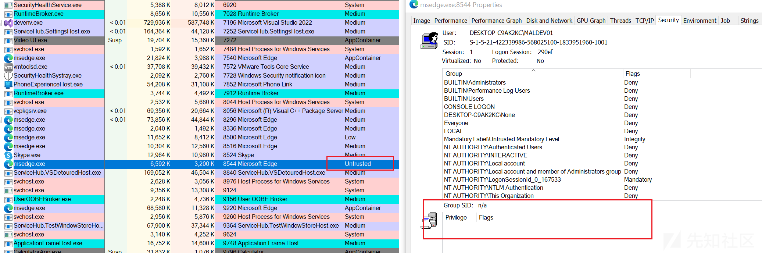This screenshot has width=762, height=253.
Task: Select the vcpkgsrv.exe process icon
Action: pos(8,111)
